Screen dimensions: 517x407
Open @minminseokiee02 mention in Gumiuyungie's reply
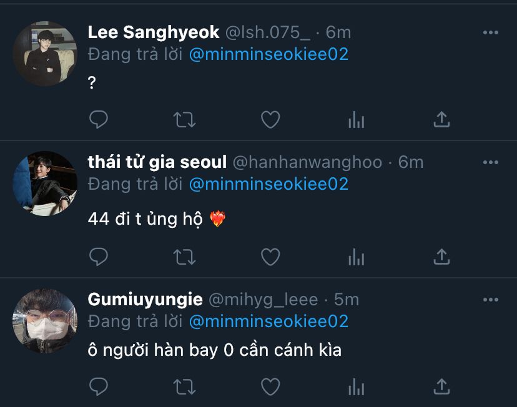(268, 321)
